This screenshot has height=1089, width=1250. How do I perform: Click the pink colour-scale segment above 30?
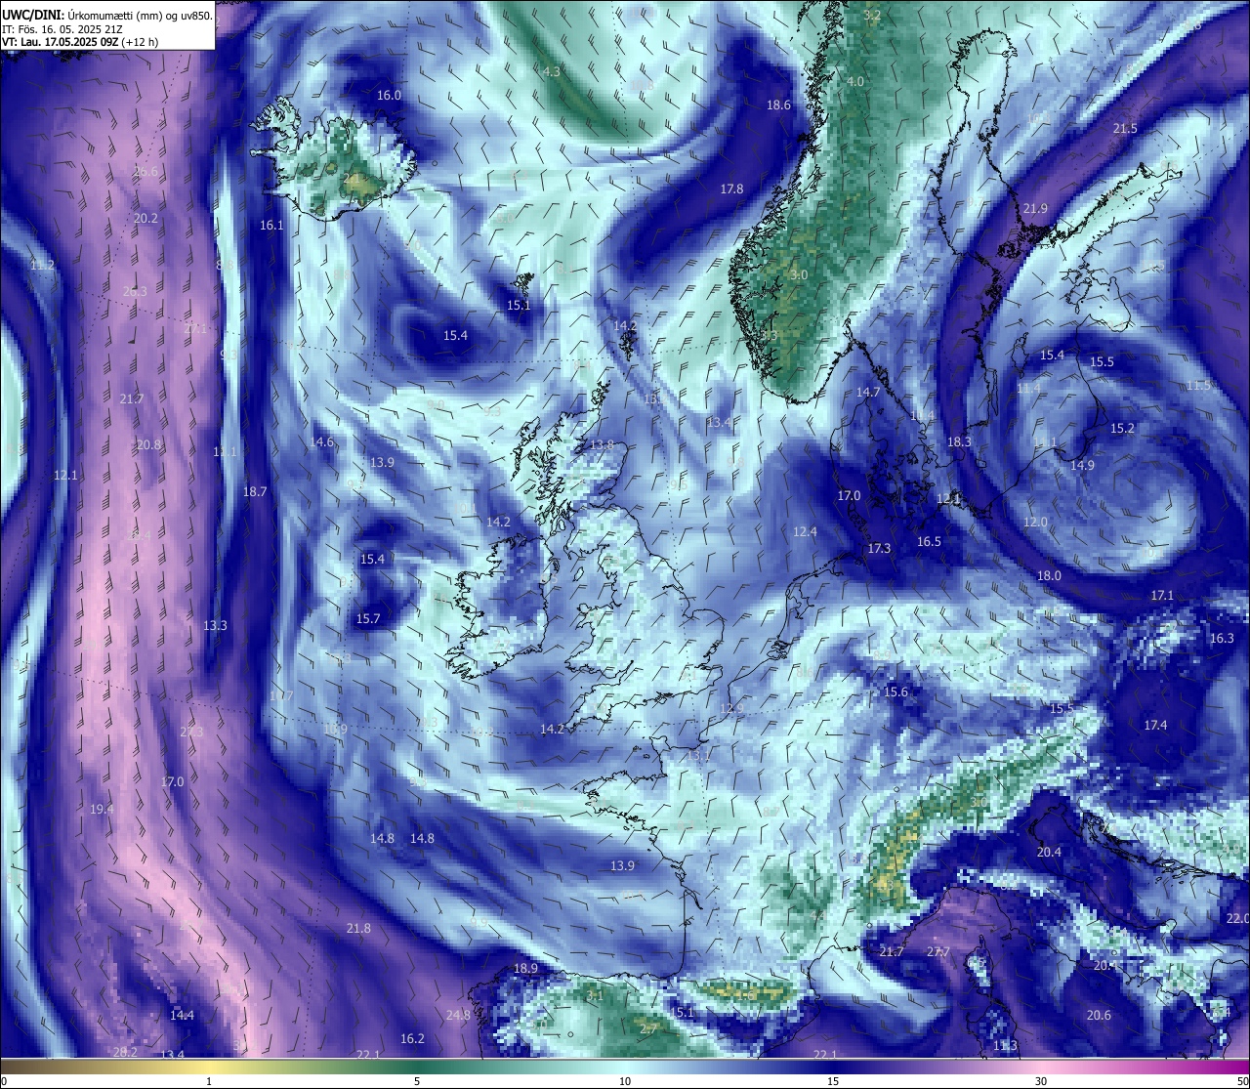point(1041,1067)
